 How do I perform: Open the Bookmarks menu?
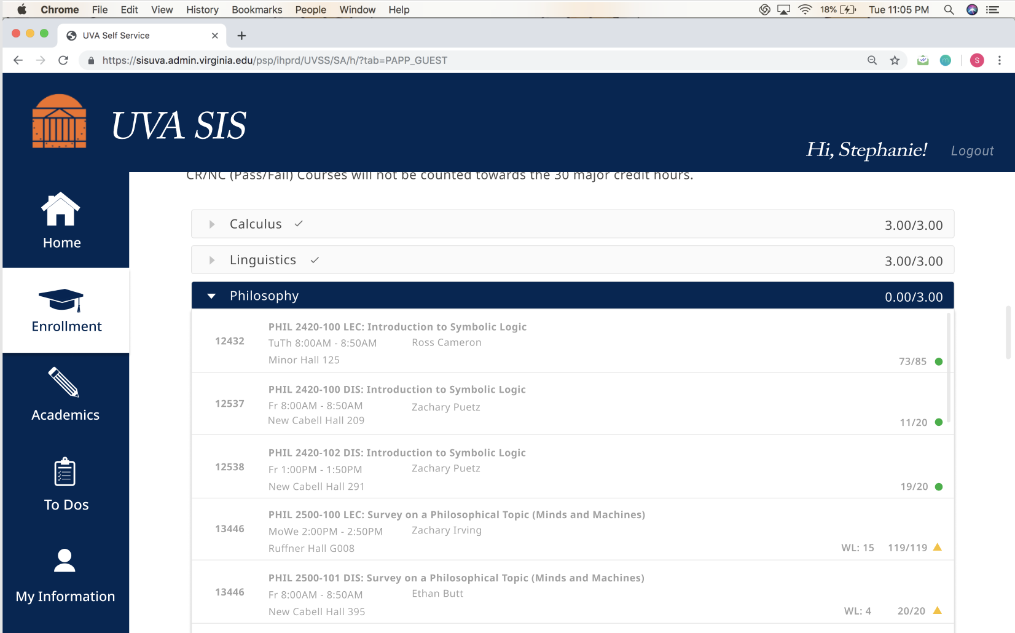tap(257, 10)
